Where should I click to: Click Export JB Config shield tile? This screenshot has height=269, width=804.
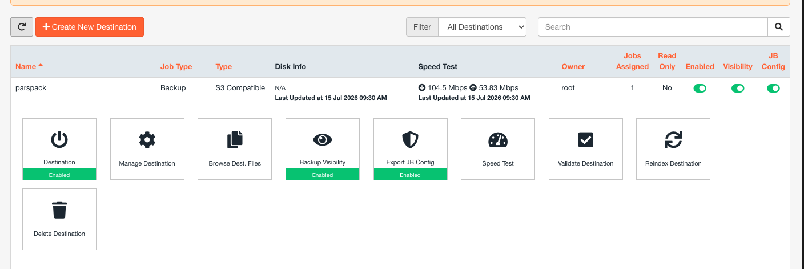click(411, 149)
